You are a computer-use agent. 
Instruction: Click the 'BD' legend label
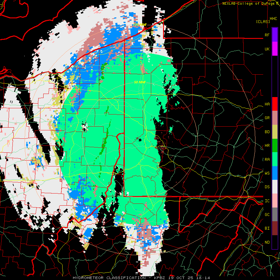point(267,132)
